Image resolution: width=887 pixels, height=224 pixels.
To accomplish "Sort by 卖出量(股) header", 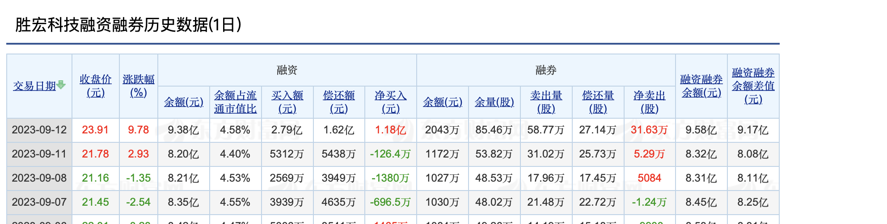I will 546,102.
